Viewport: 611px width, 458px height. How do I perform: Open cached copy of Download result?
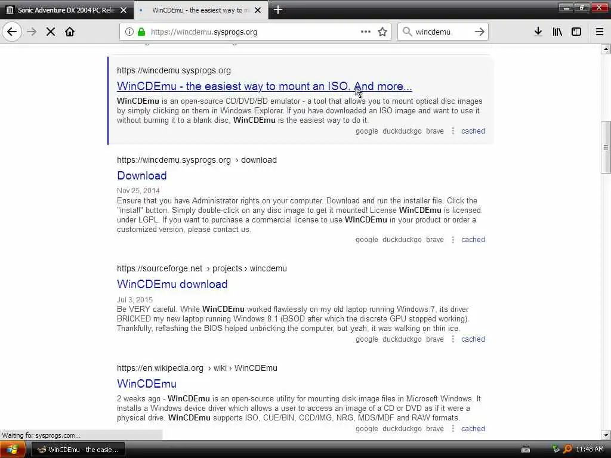click(473, 240)
